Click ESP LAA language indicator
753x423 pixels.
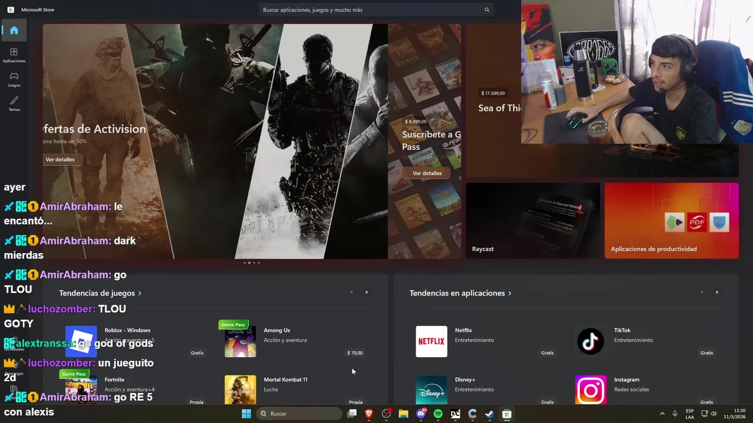coord(689,414)
